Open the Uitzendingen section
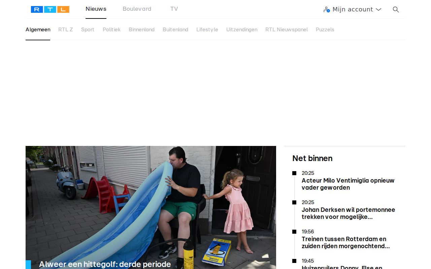Viewport: 431px width, 269px height. (242, 30)
